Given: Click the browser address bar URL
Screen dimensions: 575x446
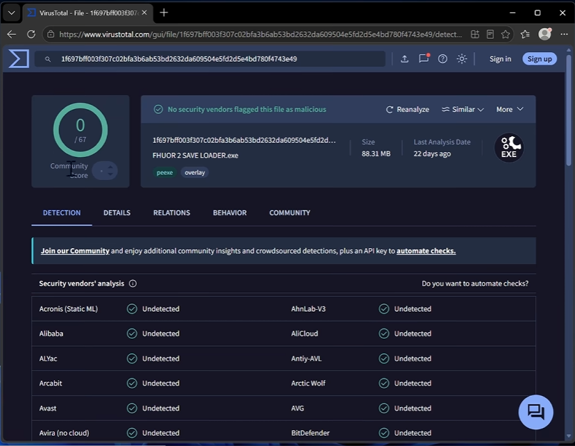Looking at the screenshot, I should tap(260, 35).
